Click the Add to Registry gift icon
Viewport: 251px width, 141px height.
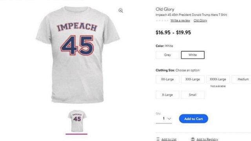click(x=193, y=139)
